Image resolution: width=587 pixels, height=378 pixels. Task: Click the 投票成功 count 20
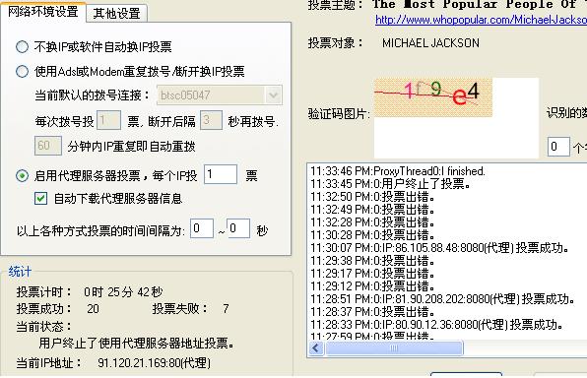[x=93, y=309]
